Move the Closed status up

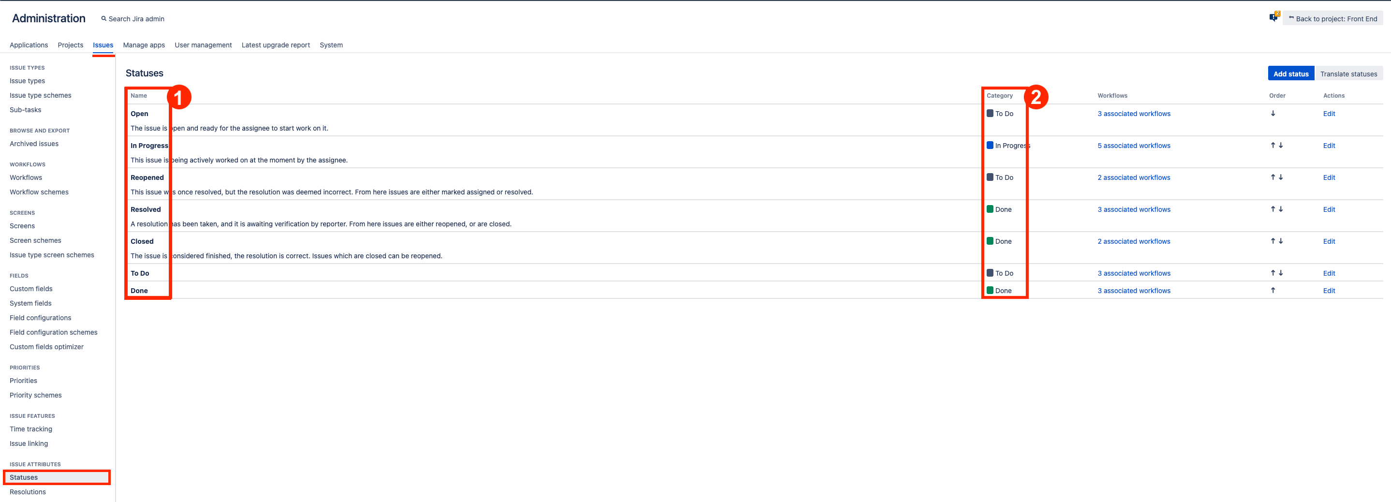(1273, 241)
